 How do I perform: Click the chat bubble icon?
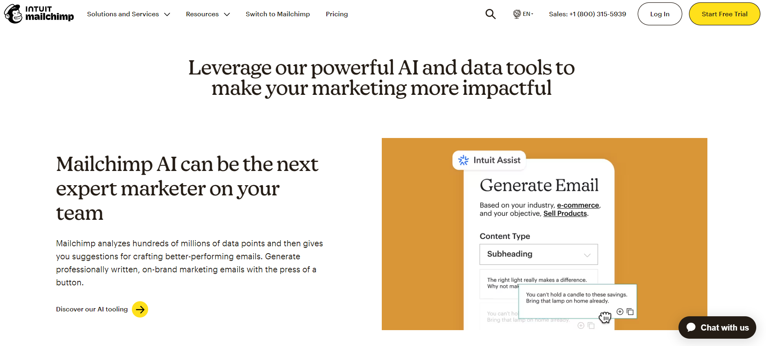point(691,327)
